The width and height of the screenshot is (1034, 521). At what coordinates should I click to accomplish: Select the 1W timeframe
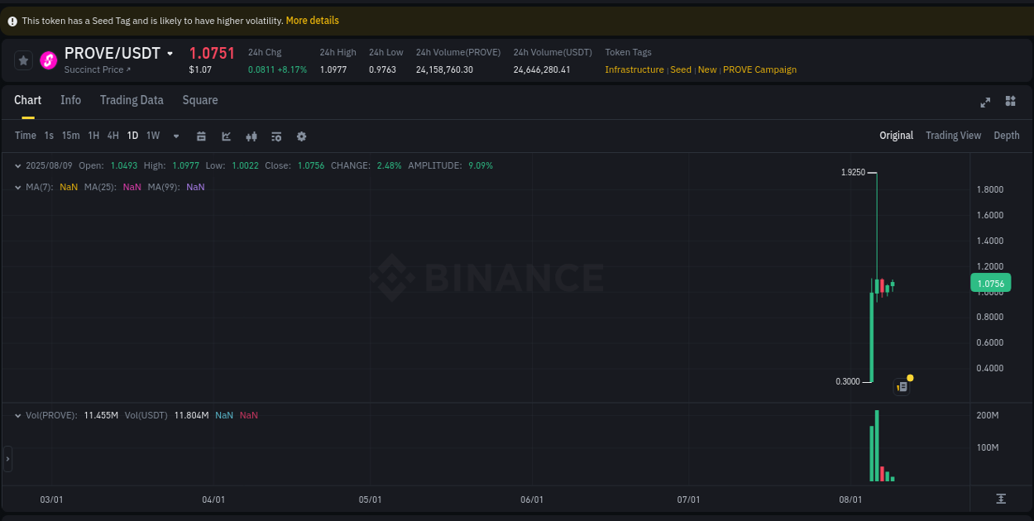pyautogui.click(x=152, y=136)
